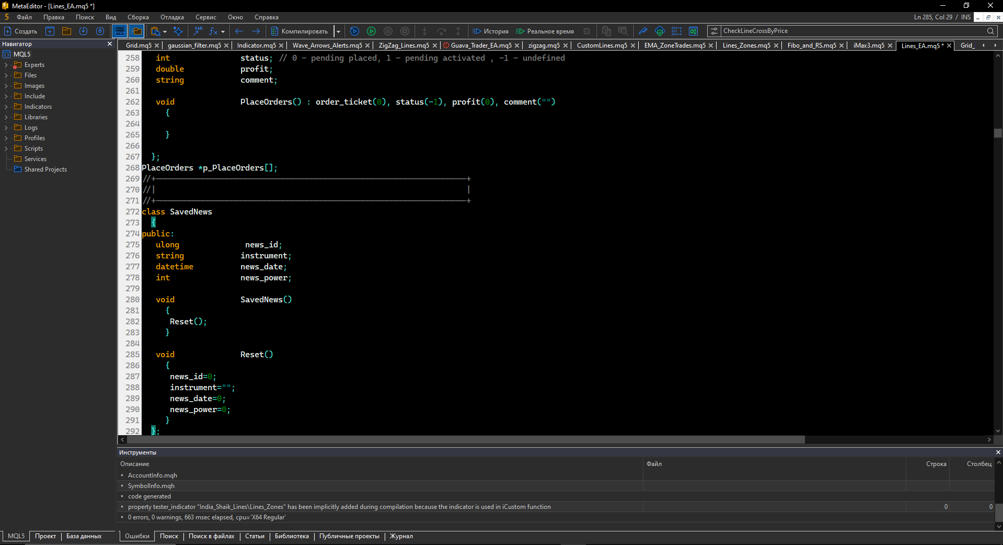Screen dimensions: 1003x545
Task: Click the open folder icon in toolbar
Action: tap(66, 31)
